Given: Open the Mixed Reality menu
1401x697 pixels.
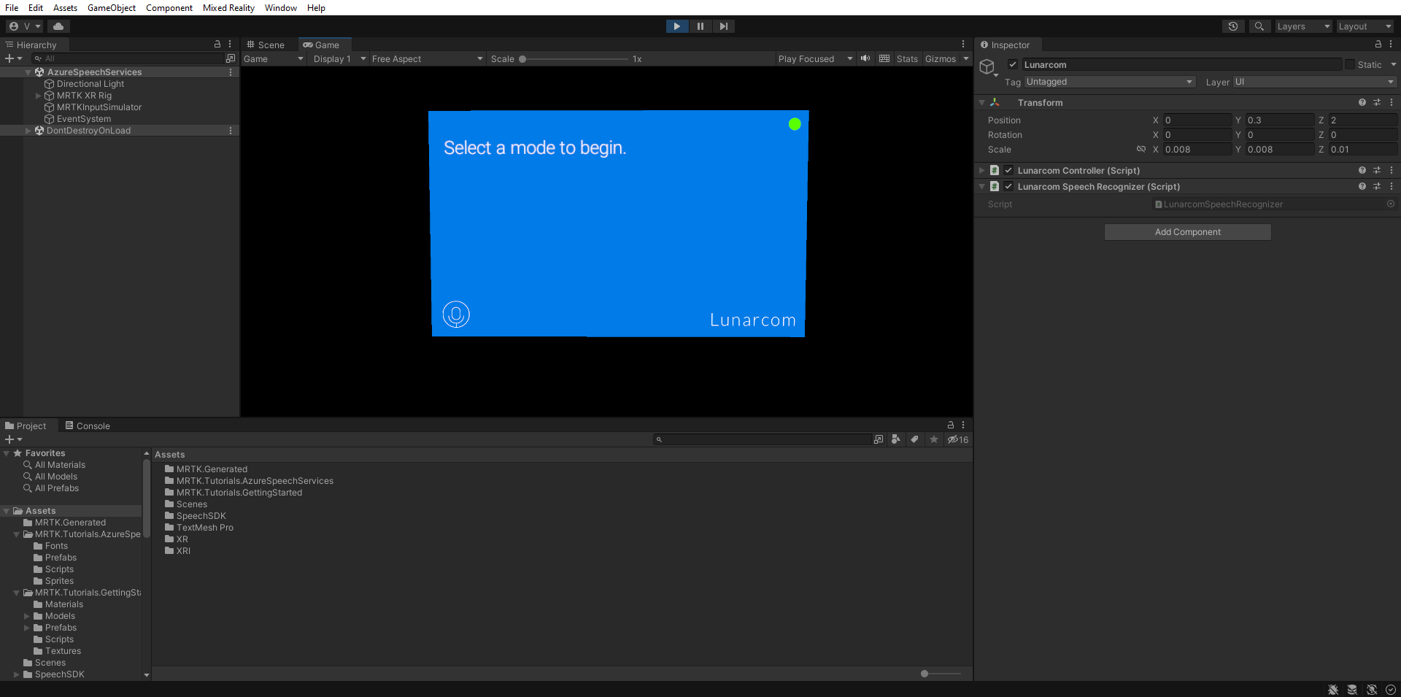Looking at the screenshot, I should click(x=228, y=8).
